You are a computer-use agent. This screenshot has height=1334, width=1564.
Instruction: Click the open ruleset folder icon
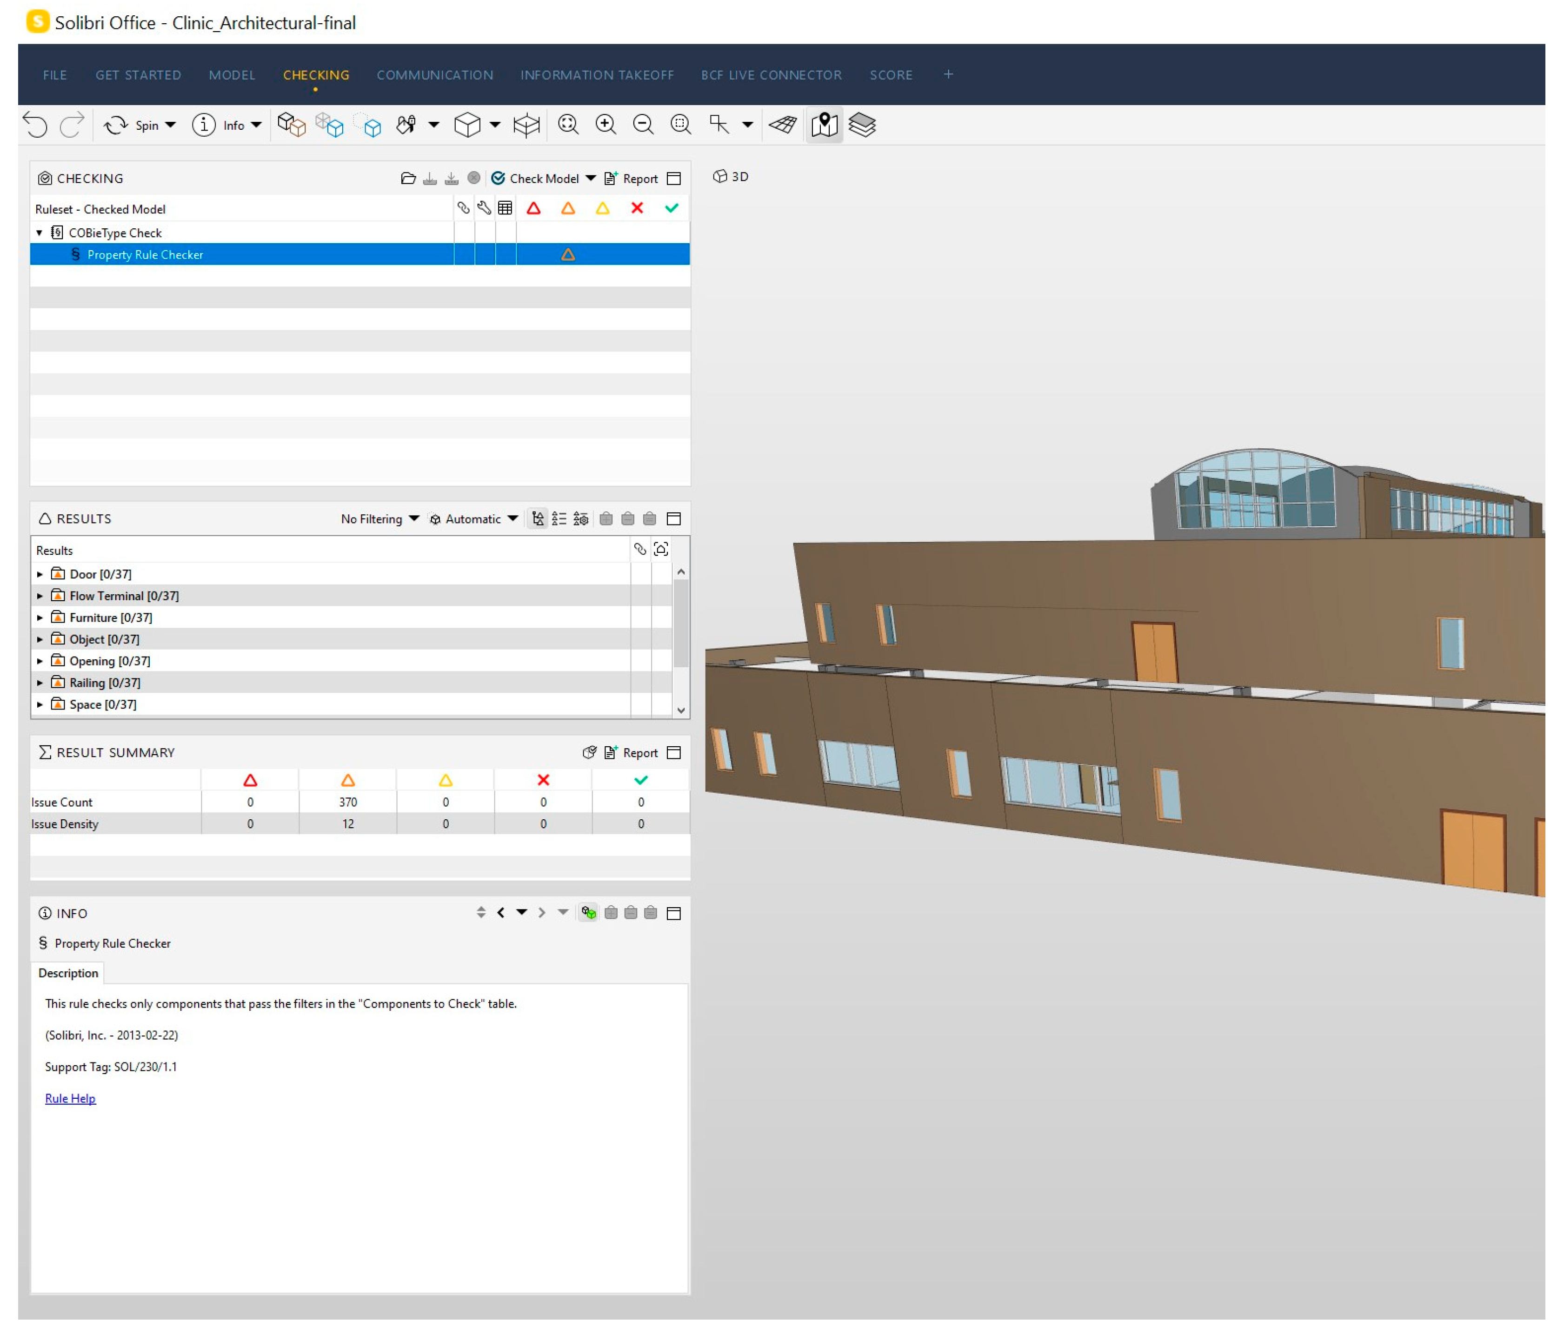pyautogui.click(x=407, y=179)
